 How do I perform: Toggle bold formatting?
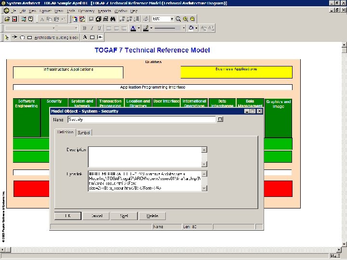pos(84,28)
